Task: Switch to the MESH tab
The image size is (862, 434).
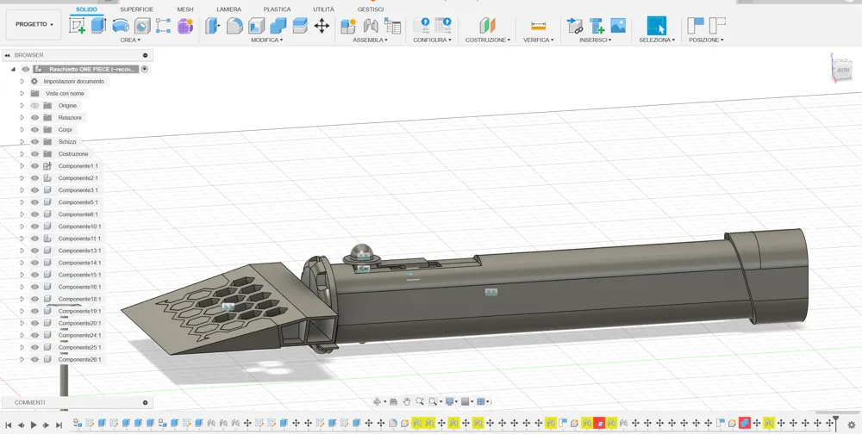Action: coord(185,9)
